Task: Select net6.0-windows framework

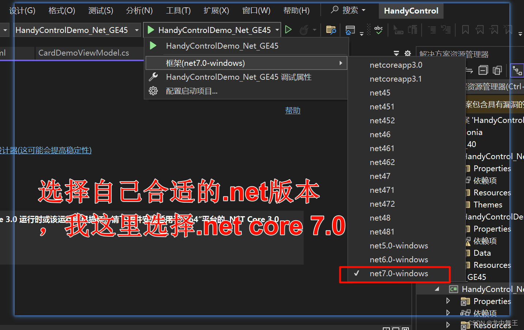Action: tap(399, 259)
